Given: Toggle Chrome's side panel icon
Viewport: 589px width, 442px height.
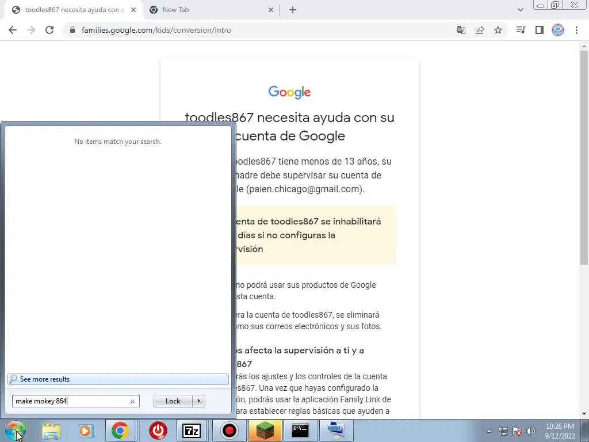Looking at the screenshot, I should point(540,30).
